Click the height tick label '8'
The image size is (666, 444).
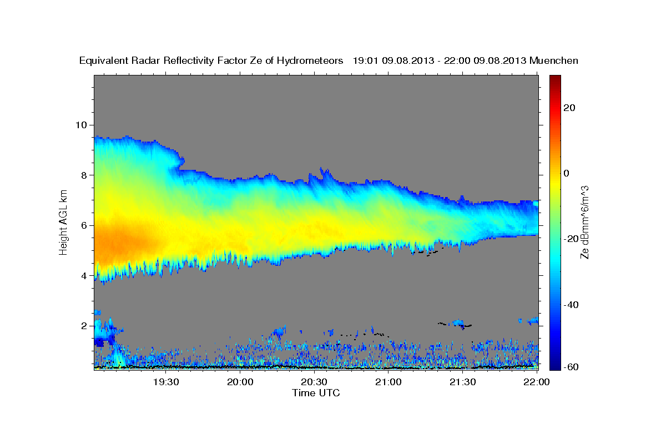83,175
